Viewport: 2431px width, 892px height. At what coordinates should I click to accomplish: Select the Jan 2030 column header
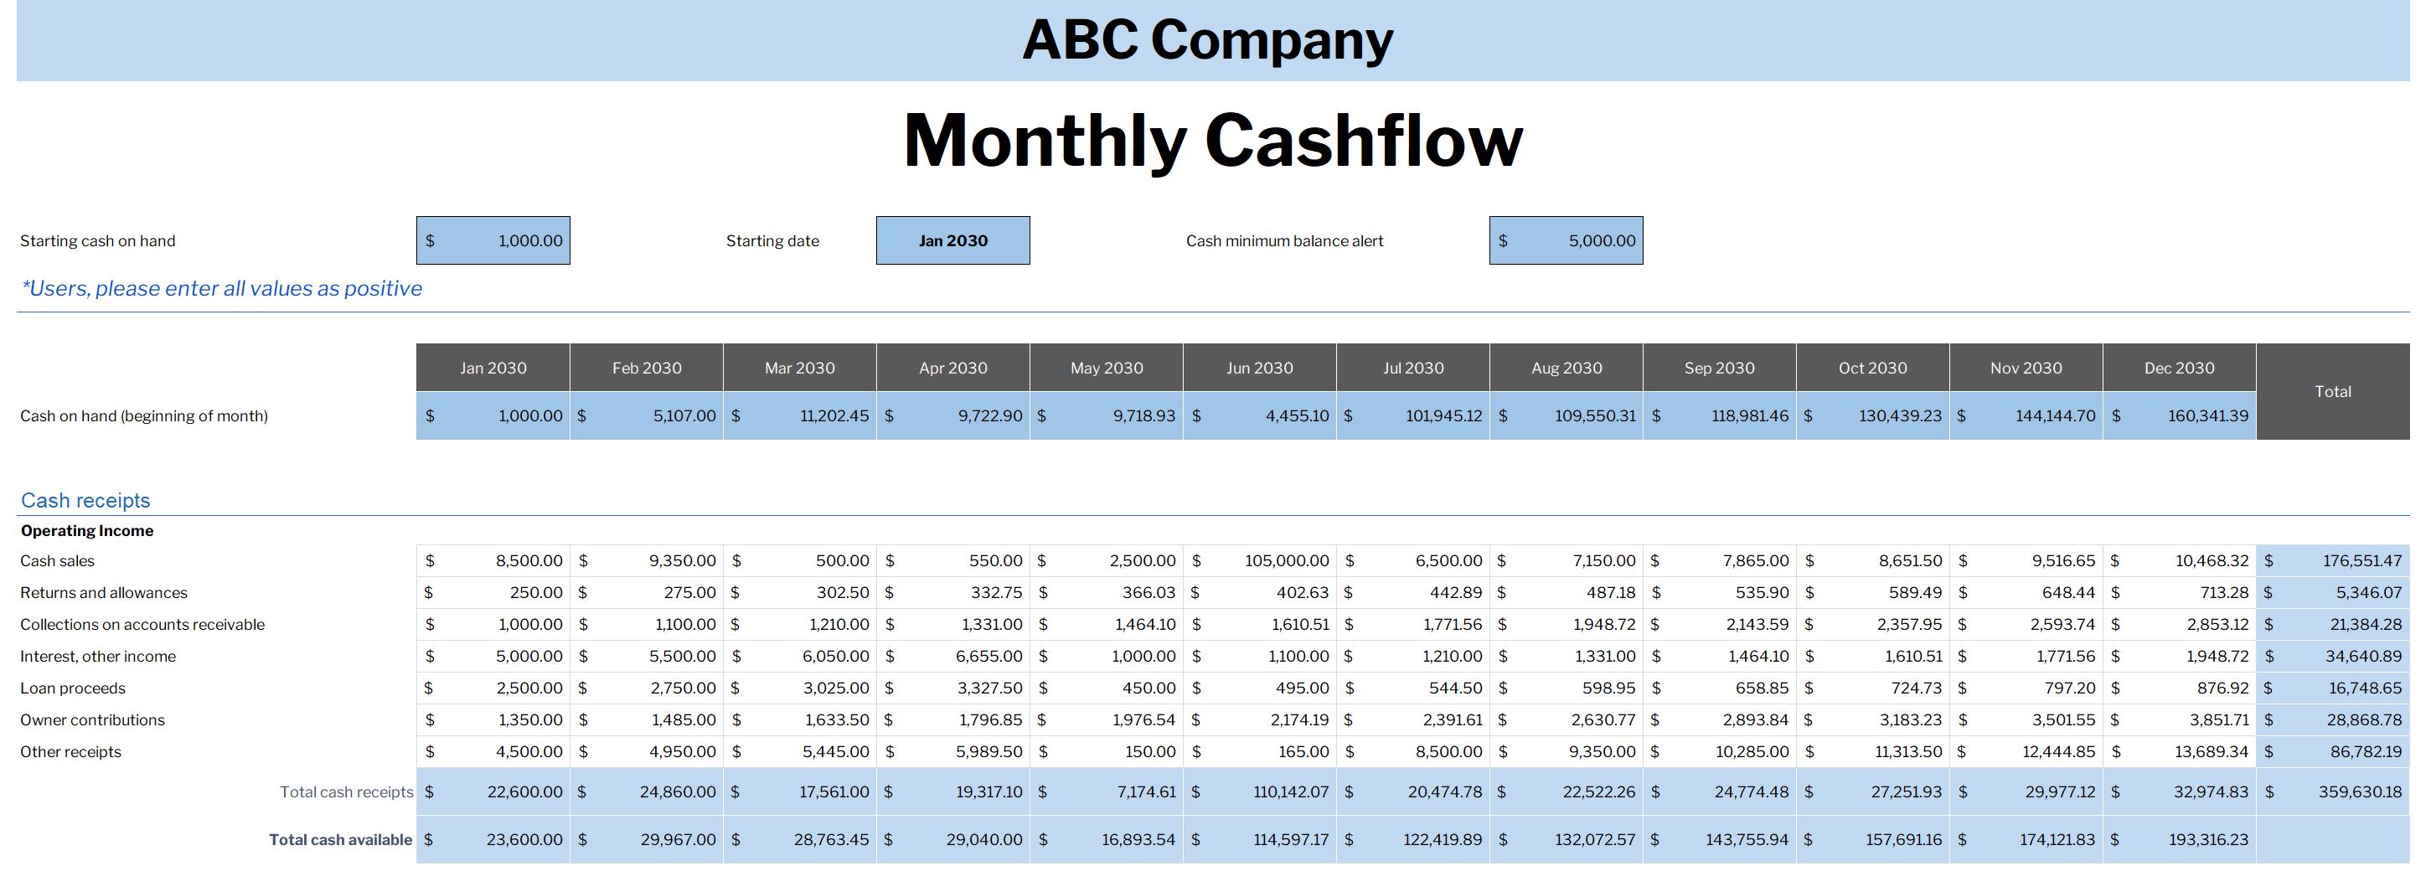491,367
